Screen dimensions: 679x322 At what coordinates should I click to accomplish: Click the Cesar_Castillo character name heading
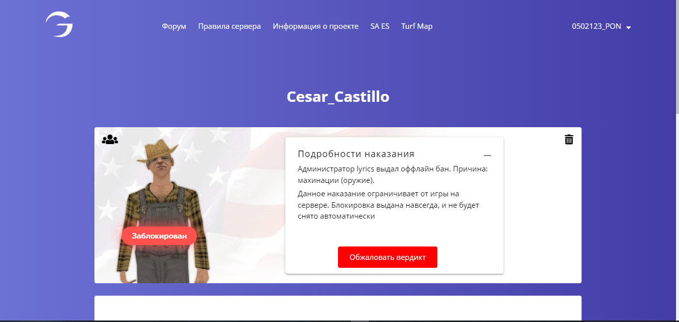coord(338,96)
